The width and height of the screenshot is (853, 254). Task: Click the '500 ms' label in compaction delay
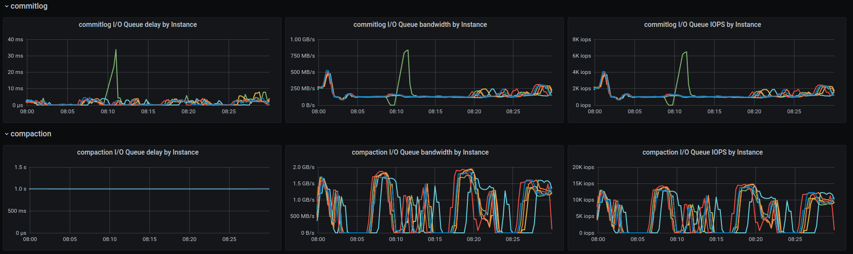(17, 211)
